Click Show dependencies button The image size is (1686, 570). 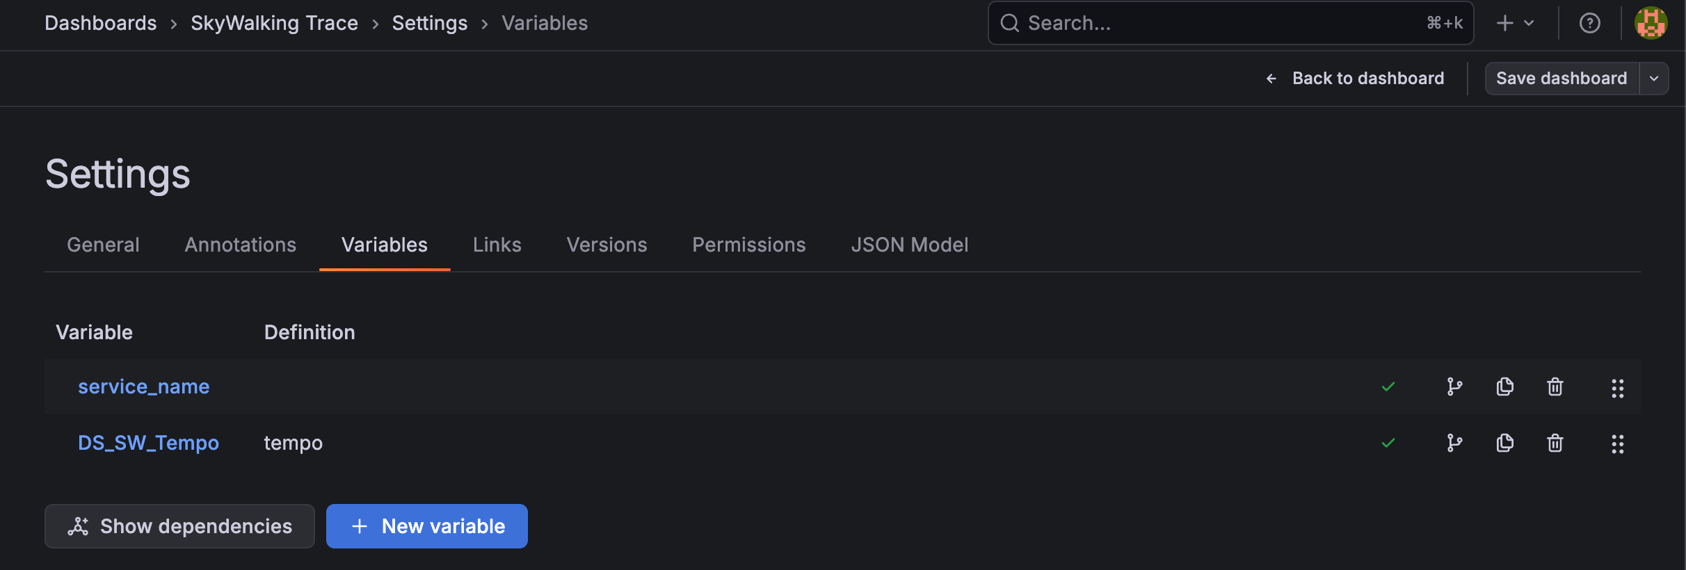click(x=179, y=526)
